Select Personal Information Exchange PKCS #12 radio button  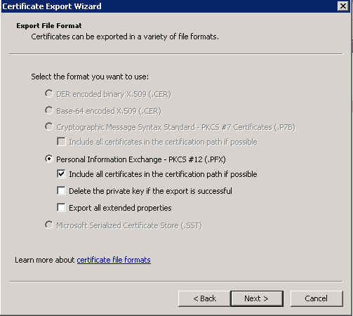[x=49, y=159]
